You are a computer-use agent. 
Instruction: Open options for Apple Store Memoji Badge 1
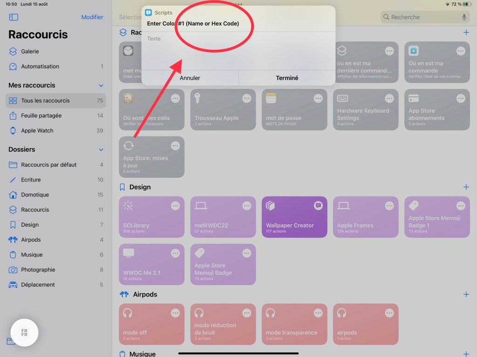(x=460, y=206)
